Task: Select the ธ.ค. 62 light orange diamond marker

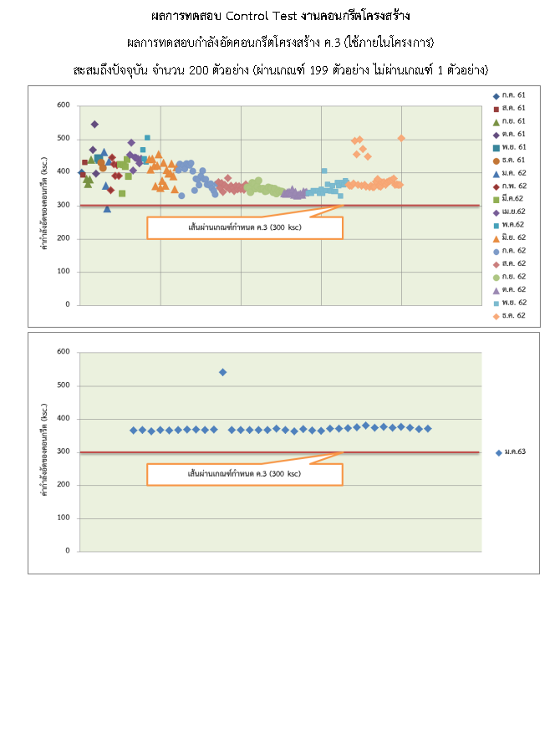Action: click(x=496, y=315)
